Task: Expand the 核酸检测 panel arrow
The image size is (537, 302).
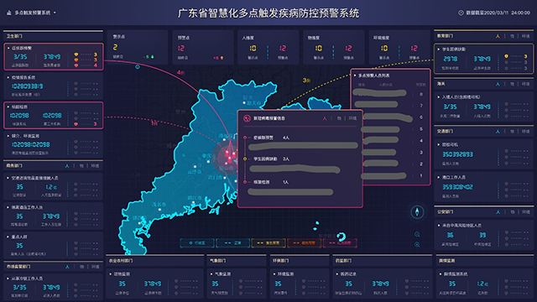Action: click(8, 107)
